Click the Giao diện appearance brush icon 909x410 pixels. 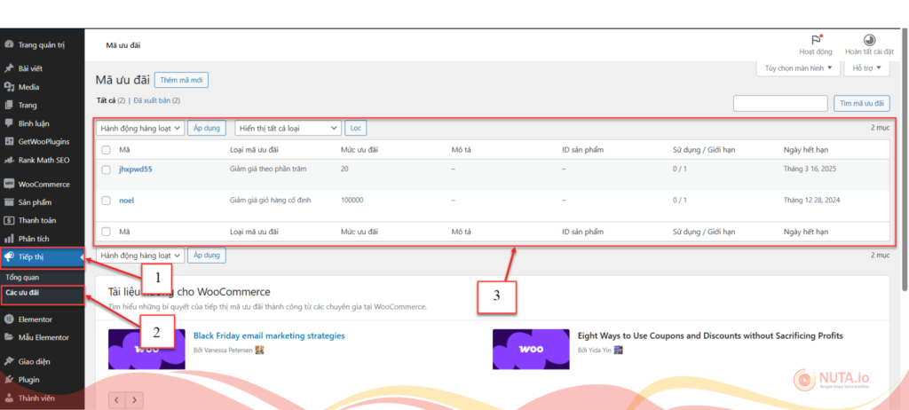pos(9,361)
